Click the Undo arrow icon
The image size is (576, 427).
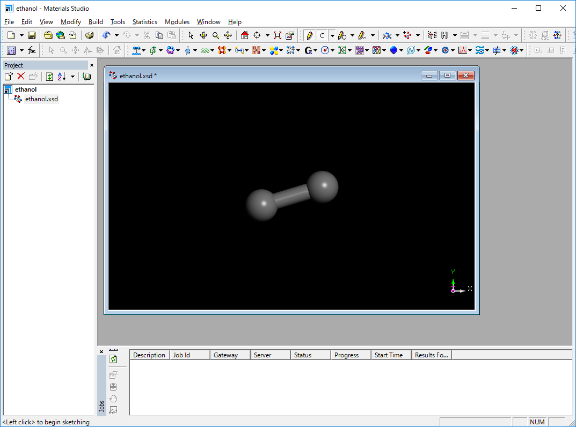(x=106, y=35)
